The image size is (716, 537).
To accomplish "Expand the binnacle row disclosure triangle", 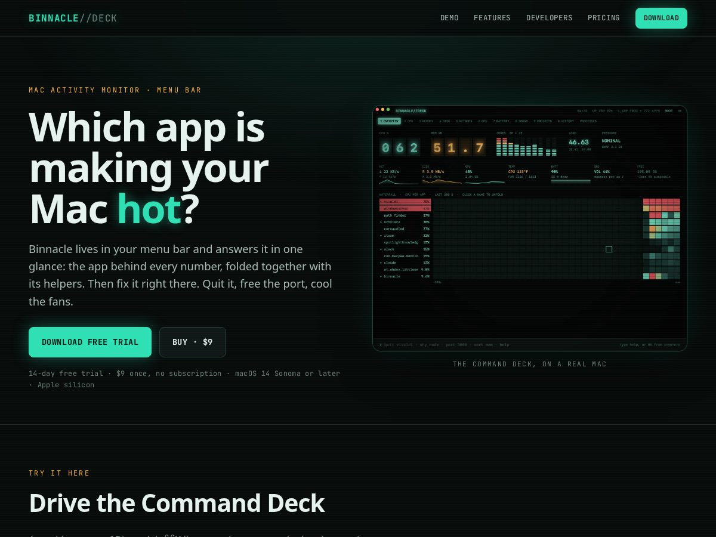I will [x=381, y=276].
